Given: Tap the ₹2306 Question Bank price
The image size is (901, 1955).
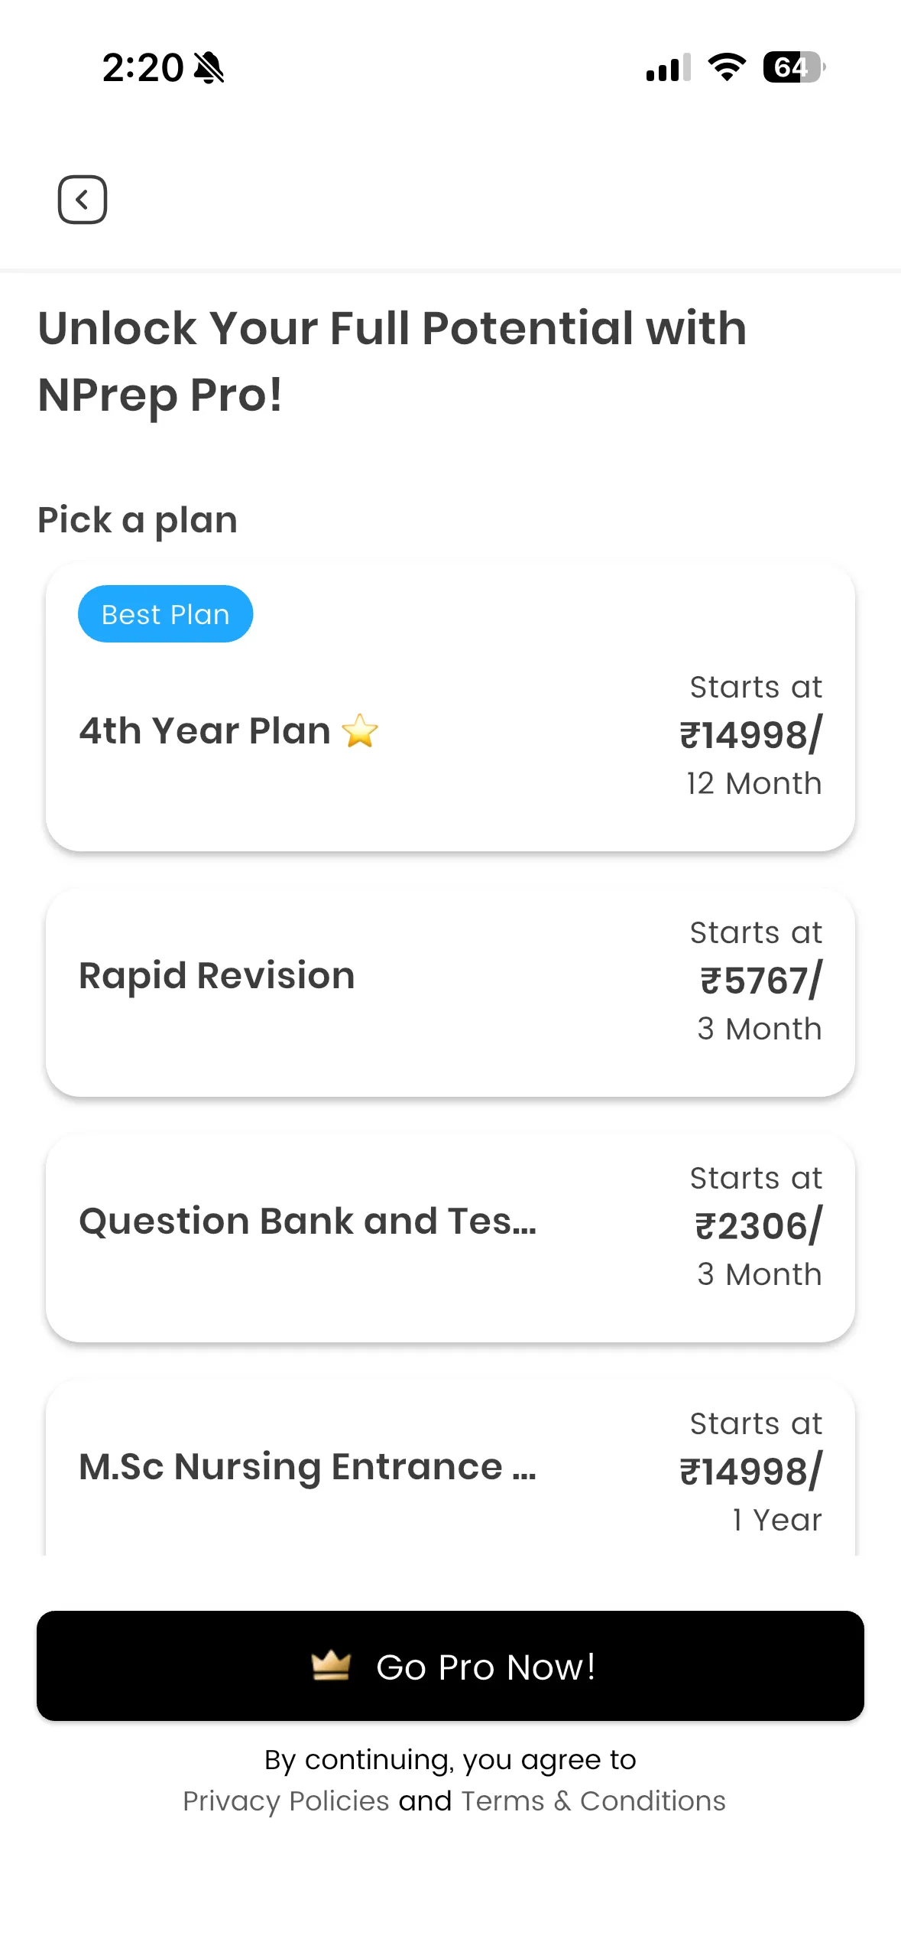Looking at the screenshot, I should click(758, 1226).
